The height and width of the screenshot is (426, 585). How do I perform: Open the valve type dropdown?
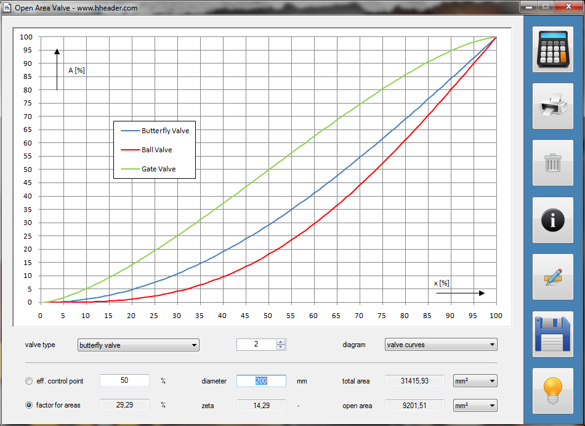139,345
